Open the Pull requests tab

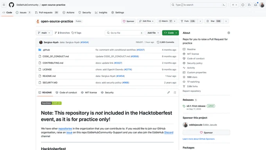coord(47,12)
